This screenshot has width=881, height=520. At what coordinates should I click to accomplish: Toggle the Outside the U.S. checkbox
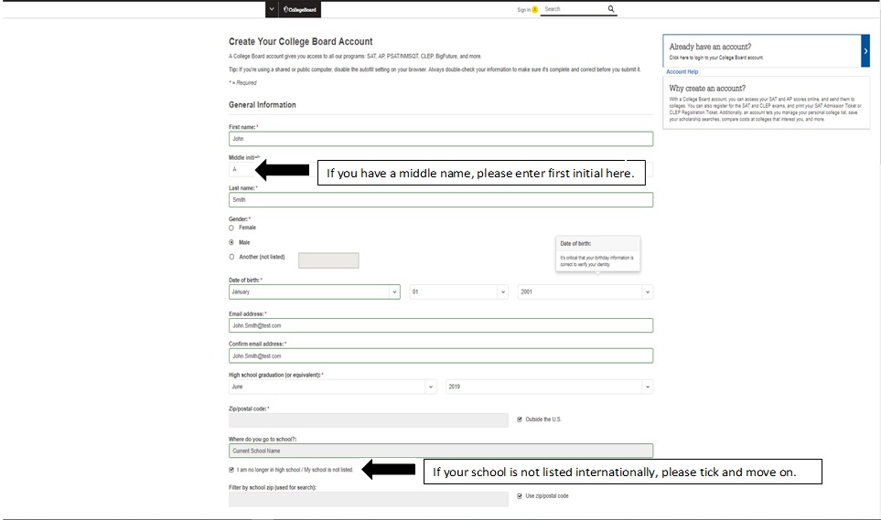pos(520,419)
